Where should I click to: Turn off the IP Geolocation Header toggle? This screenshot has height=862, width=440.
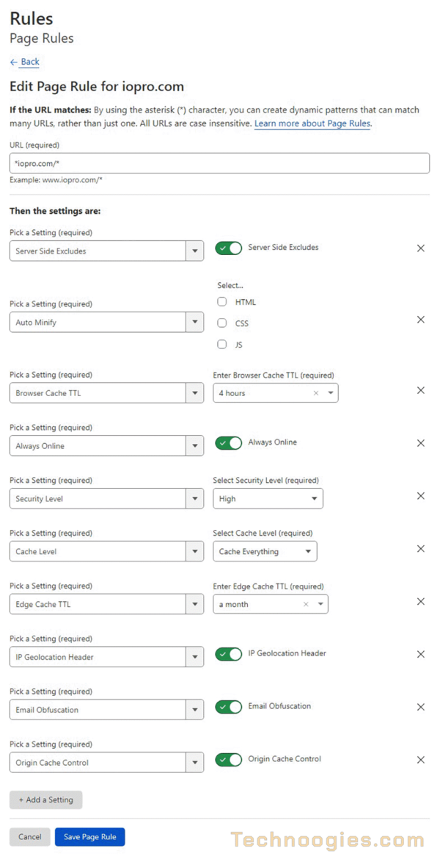[x=228, y=654]
